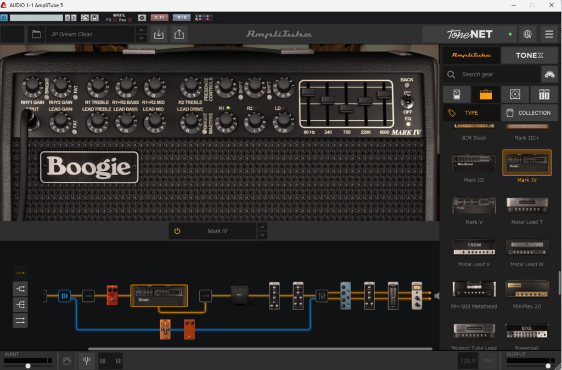Select the blue rack unit in chain
562x370 pixels.
coord(346,296)
